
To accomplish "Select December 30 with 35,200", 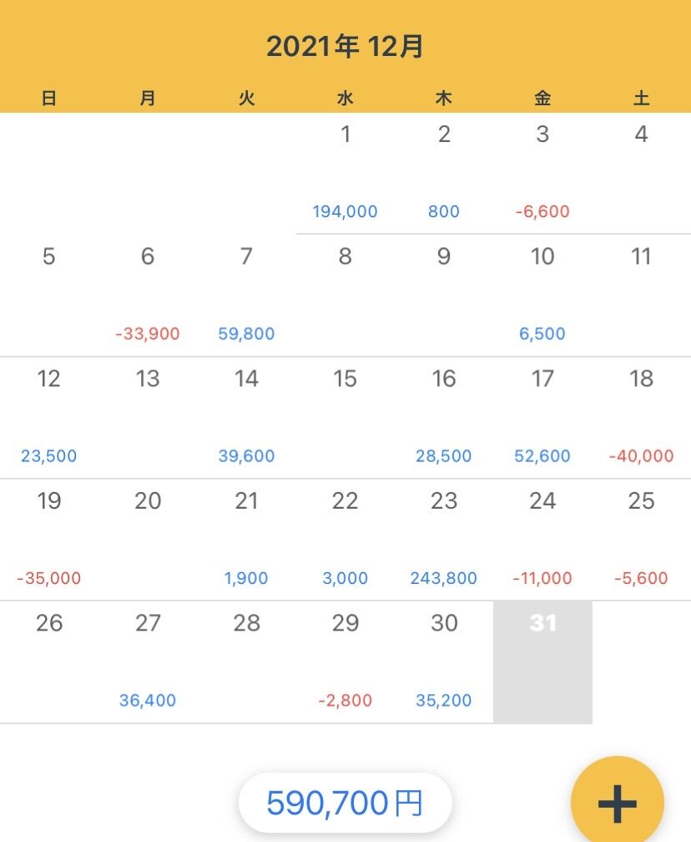I will click(x=444, y=662).
